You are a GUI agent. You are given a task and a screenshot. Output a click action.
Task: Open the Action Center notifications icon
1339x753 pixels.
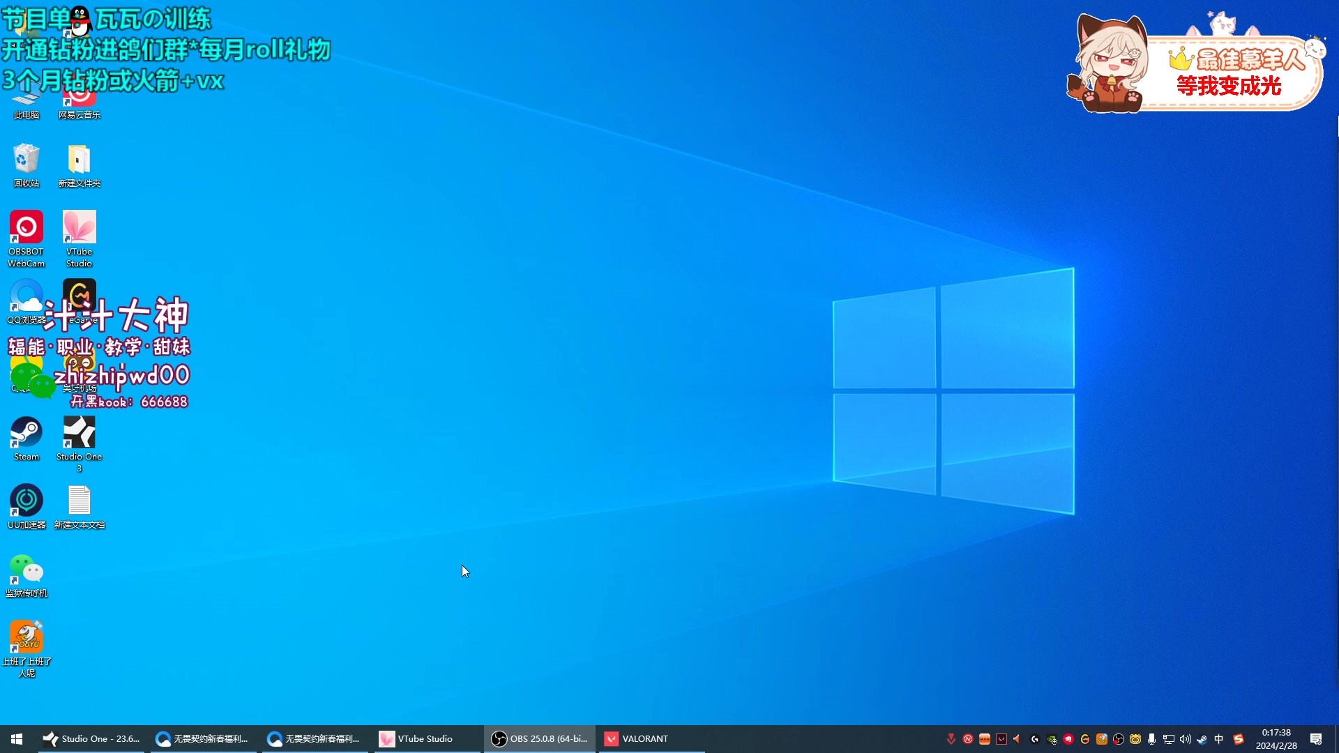click(1316, 739)
